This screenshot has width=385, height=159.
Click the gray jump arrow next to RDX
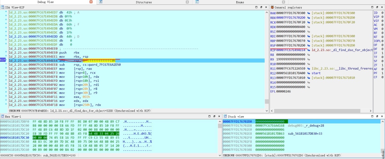[x=309, y=27]
